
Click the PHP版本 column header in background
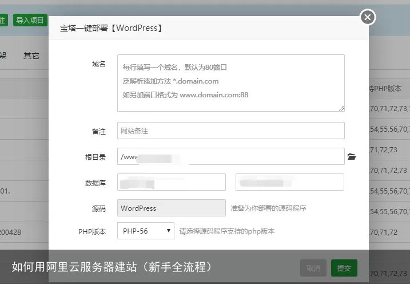(385, 89)
